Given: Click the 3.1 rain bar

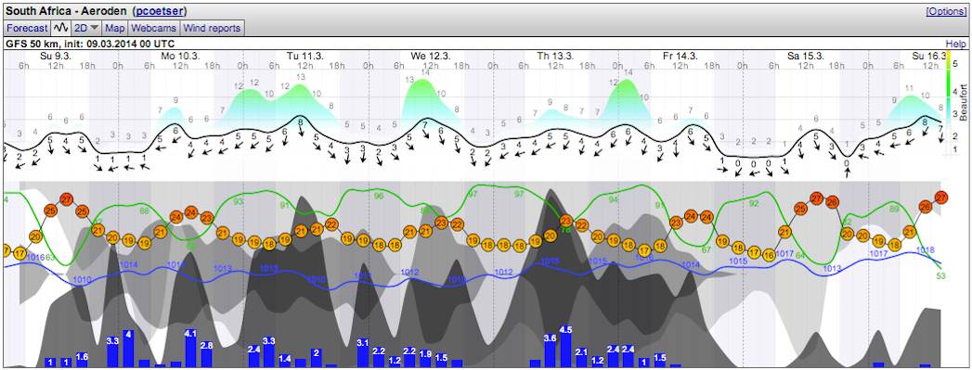Looking at the screenshot, I should pos(363,353).
